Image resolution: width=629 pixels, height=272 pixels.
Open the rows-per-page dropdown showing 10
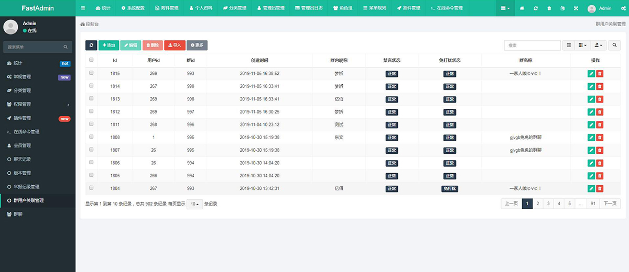click(194, 204)
